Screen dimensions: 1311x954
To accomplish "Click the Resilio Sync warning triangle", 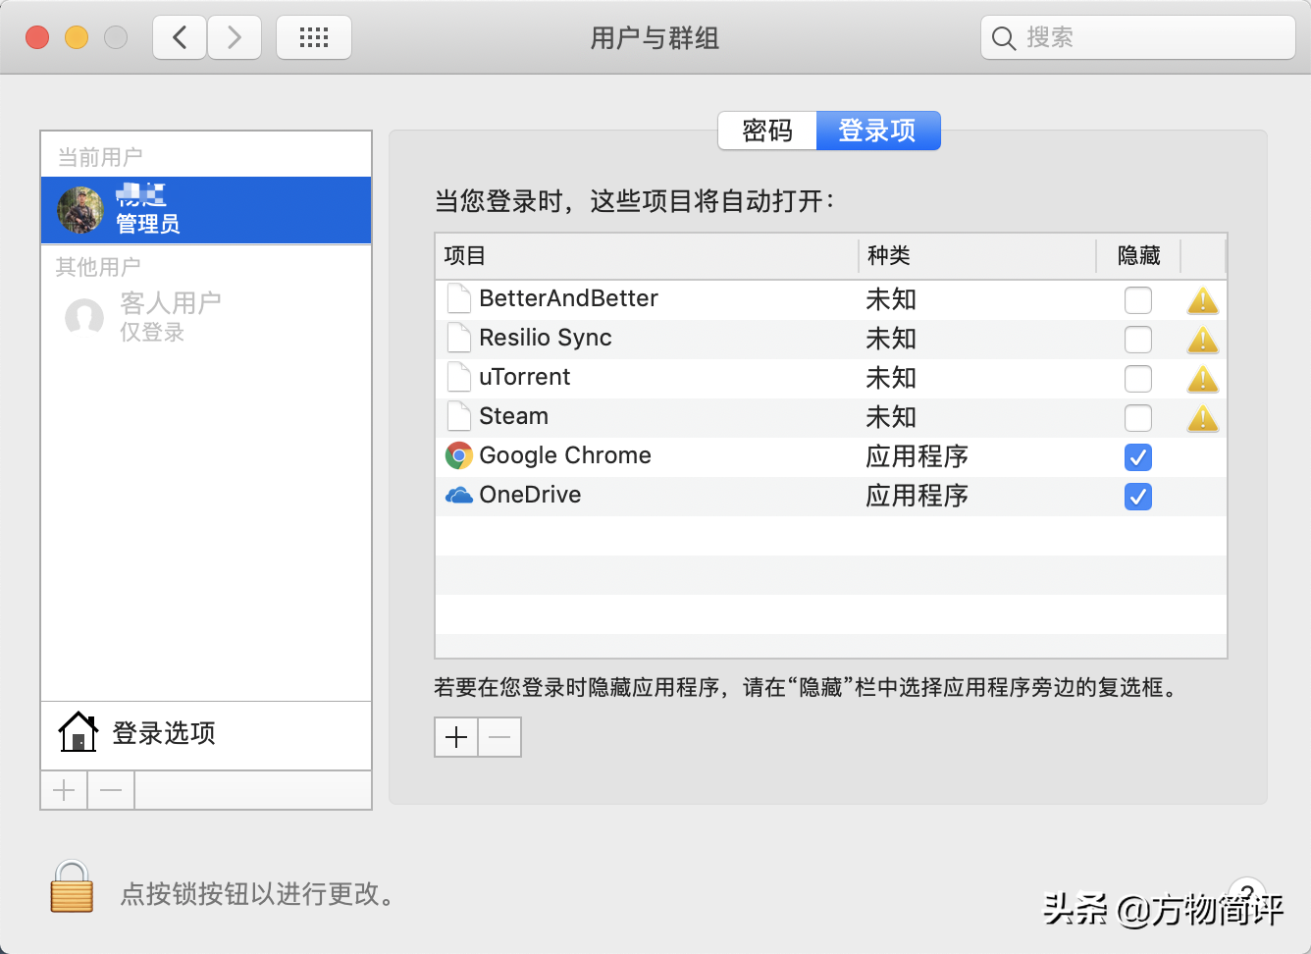I will 1202,340.
